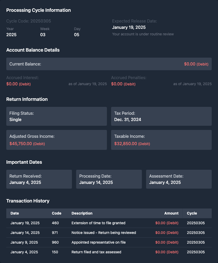Click 'Return filed and tax assessed' entry
This screenshot has width=218, height=263.
click(x=96, y=252)
